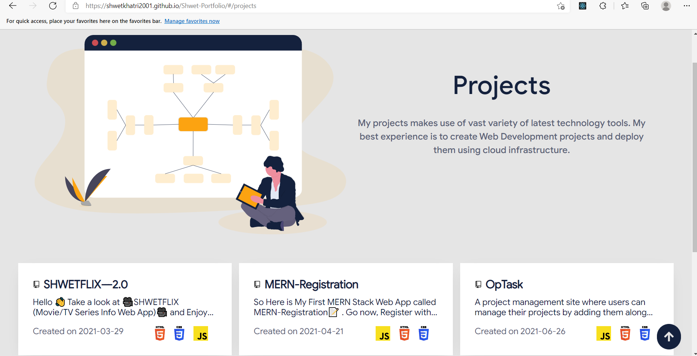Screen dimensions: 697x356
Task: Open the Favorites list icon
Action: pyautogui.click(x=625, y=6)
